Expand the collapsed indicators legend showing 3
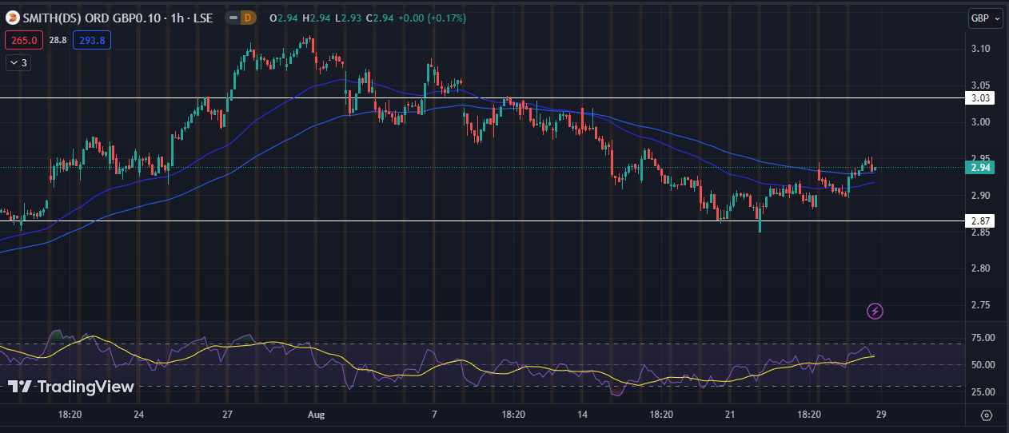Image resolution: width=1009 pixels, height=433 pixels. pos(18,62)
